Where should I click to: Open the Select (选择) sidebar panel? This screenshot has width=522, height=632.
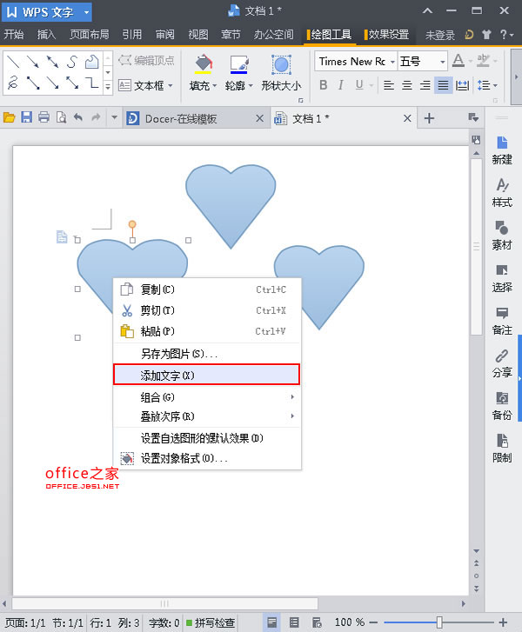click(x=502, y=278)
